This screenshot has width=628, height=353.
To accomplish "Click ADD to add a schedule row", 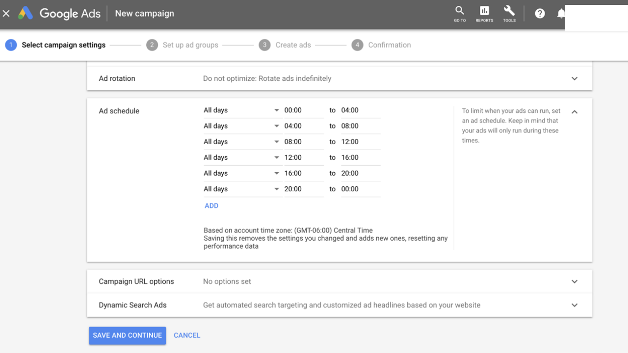I will pos(211,206).
